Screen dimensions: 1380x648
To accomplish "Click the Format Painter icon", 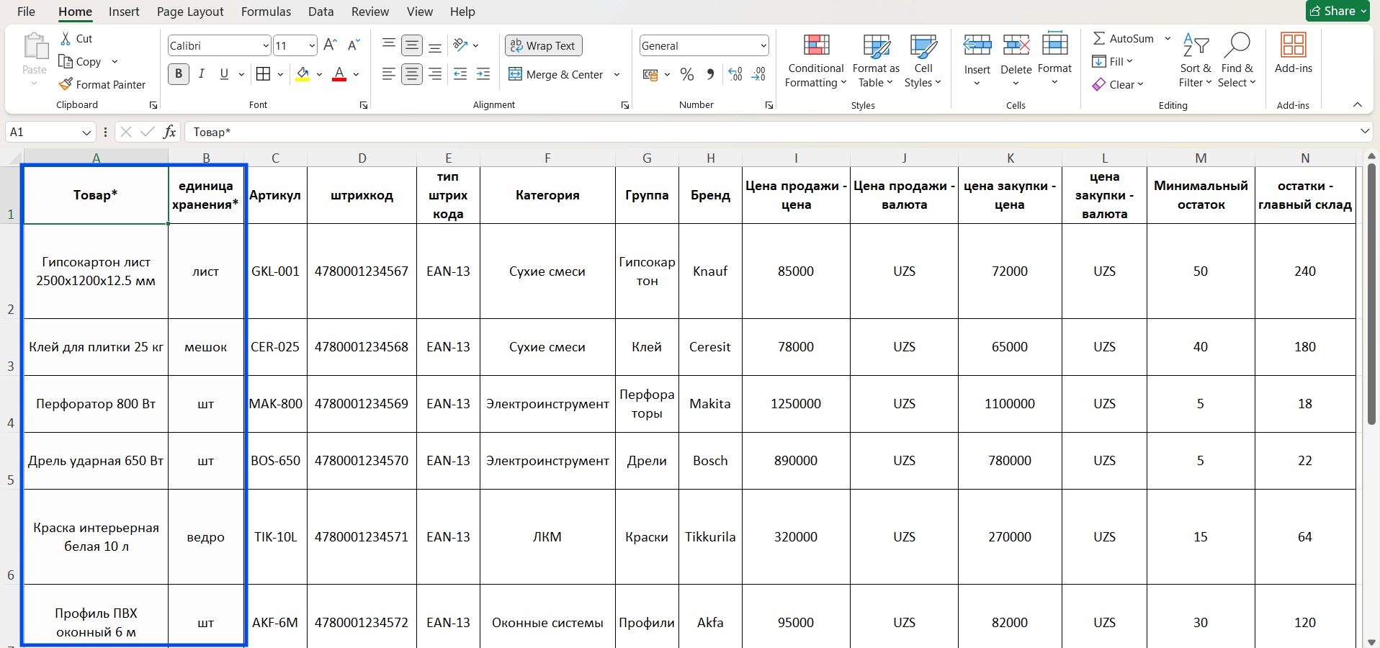I will click(x=66, y=84).
